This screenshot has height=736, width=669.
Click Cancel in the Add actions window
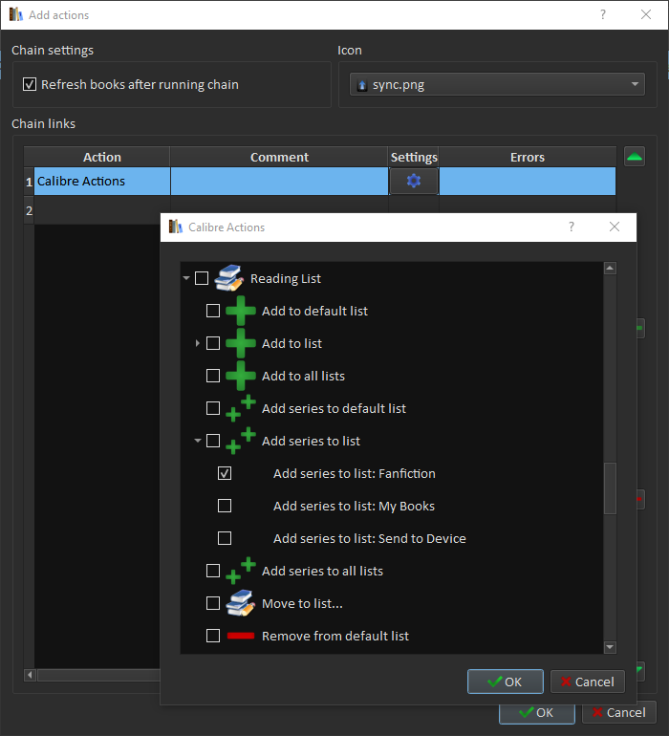[618, 712]
